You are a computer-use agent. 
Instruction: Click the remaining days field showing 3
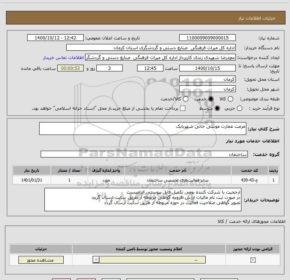tap(110, 68)
